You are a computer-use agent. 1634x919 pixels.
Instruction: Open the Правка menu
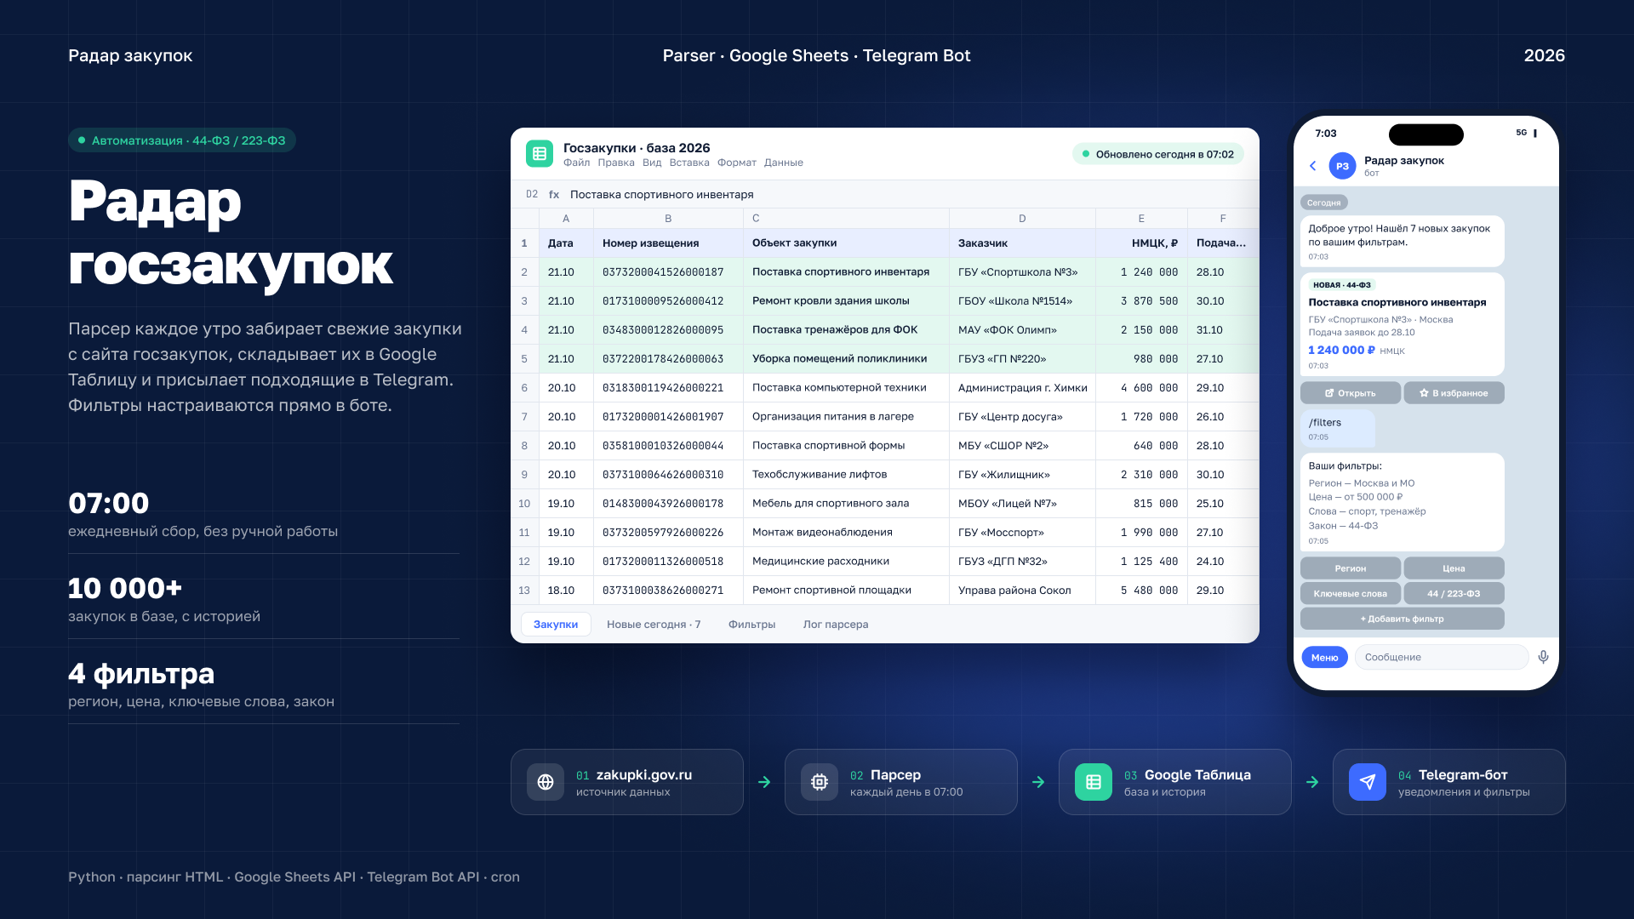[615, 163]
